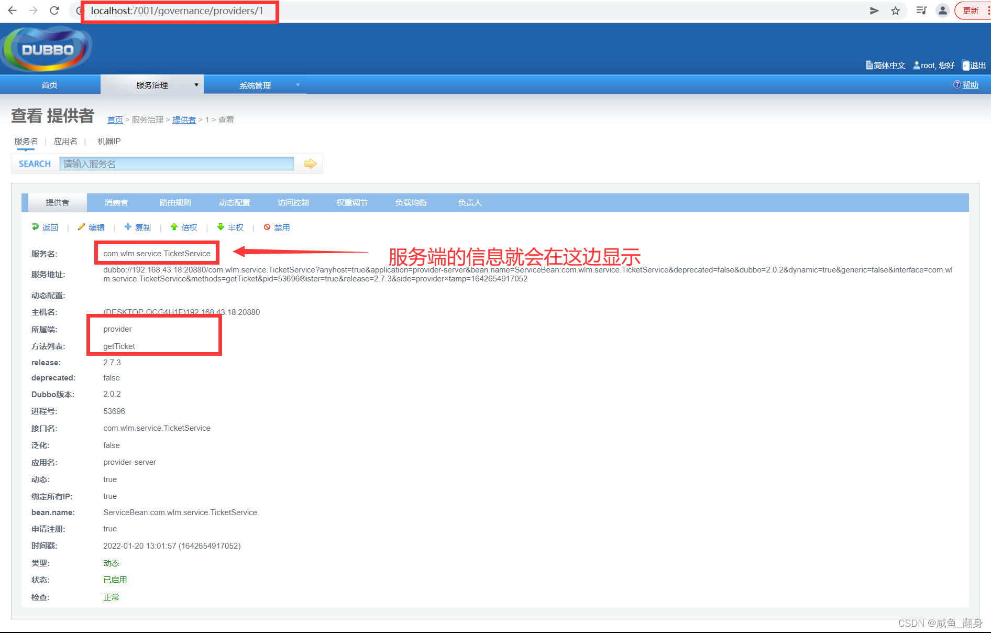Click the 半权 link
The width and height of the screenshot is (991, 633).
tap(236, 227)
